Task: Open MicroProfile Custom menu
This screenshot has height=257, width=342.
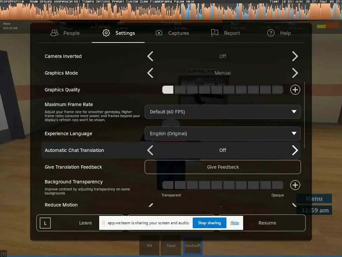Action: 132,2
